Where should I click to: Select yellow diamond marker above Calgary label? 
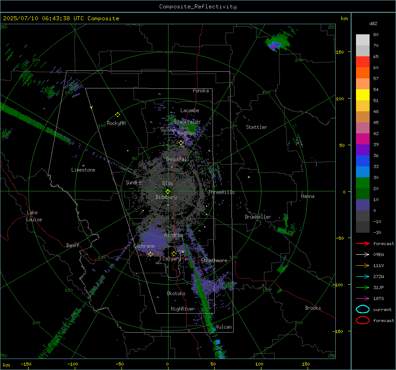click(174, 253)
